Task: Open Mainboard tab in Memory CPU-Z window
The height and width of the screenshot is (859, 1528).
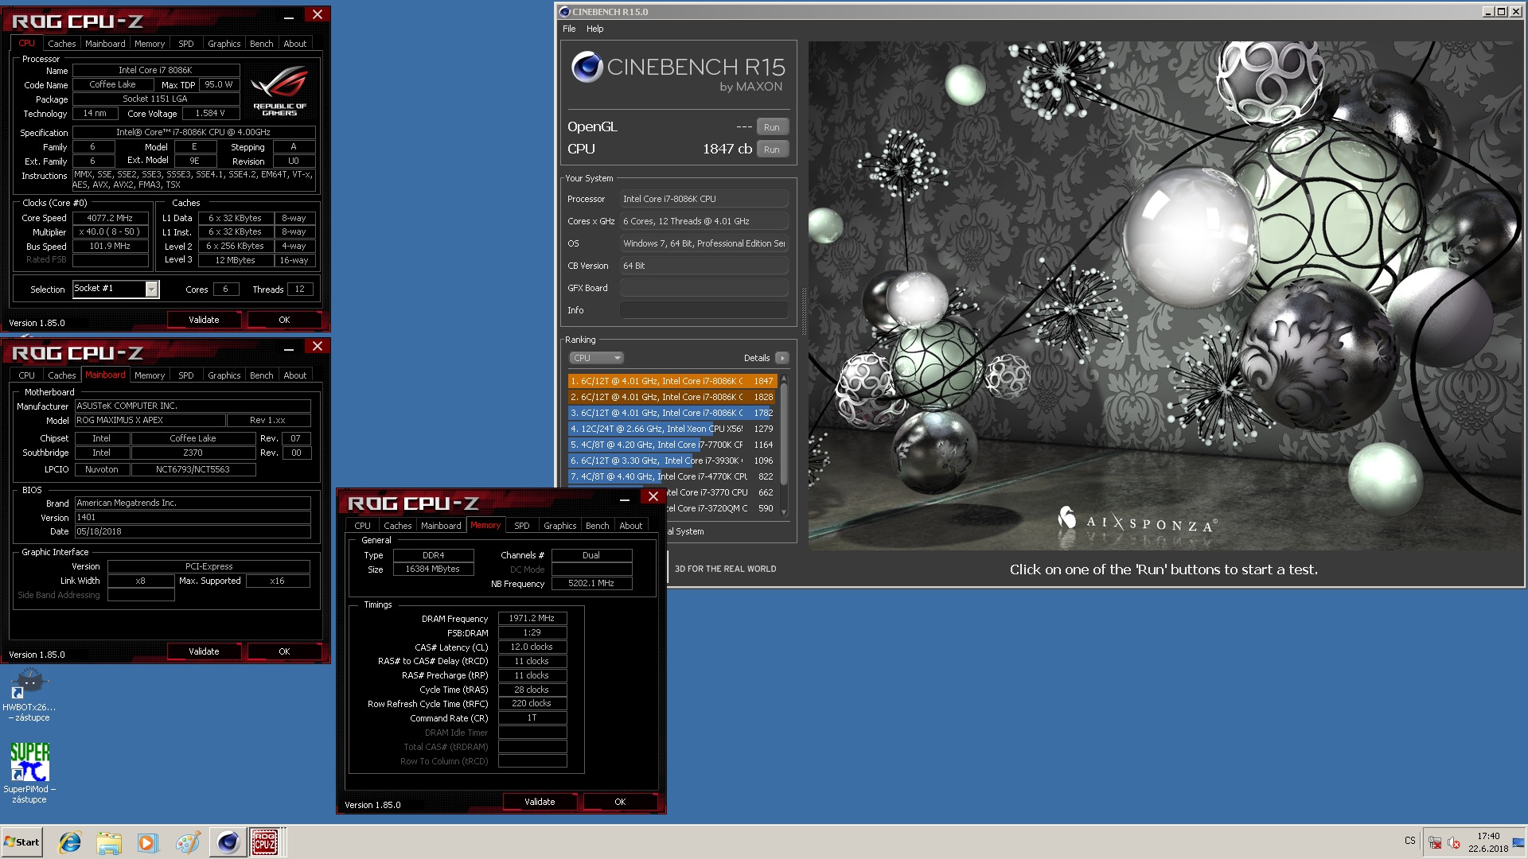Action: coord(441,526)
